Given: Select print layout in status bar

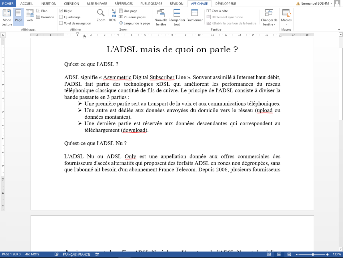Looking at the screenshot, I should tap(279, 254).
